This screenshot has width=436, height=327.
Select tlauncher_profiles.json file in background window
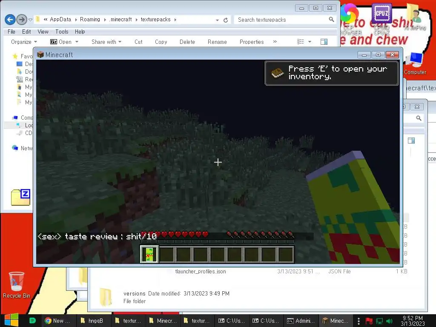pos(201,271)
